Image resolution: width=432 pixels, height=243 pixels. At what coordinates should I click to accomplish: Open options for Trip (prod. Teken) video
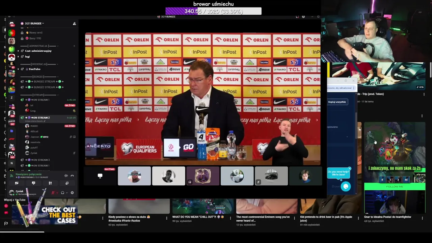click(x=424, y=94)
